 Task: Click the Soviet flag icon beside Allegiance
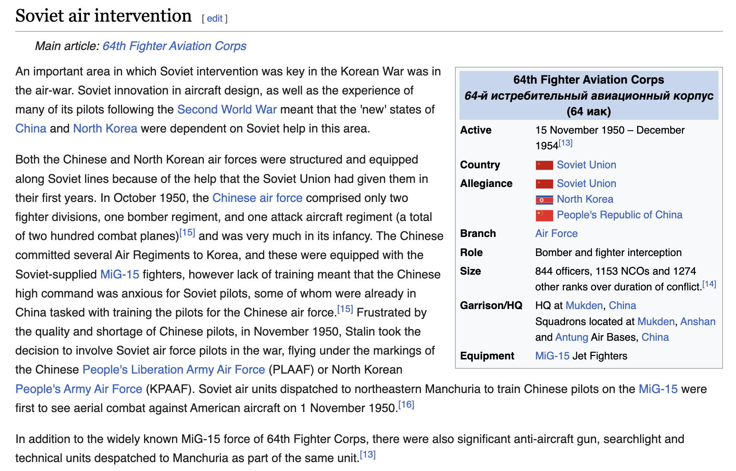pos(544,184)
